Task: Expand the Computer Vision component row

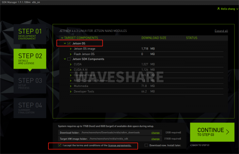Action: (x=71, y=75)
